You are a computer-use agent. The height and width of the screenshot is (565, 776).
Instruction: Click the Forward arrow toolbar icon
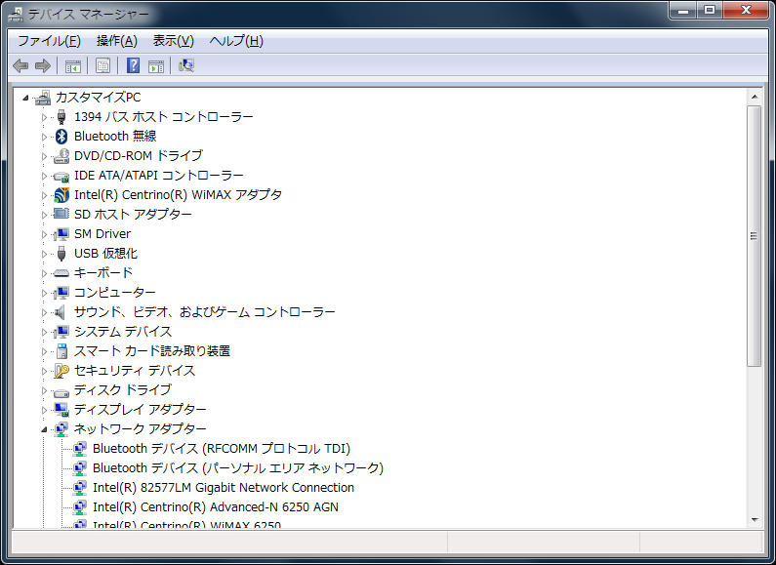(43, 65)
